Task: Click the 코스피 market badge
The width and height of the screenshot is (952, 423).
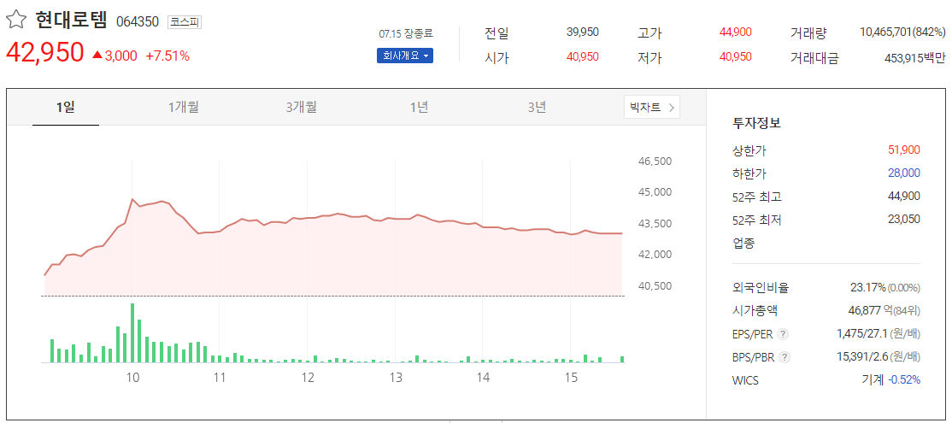Action: 184,22
